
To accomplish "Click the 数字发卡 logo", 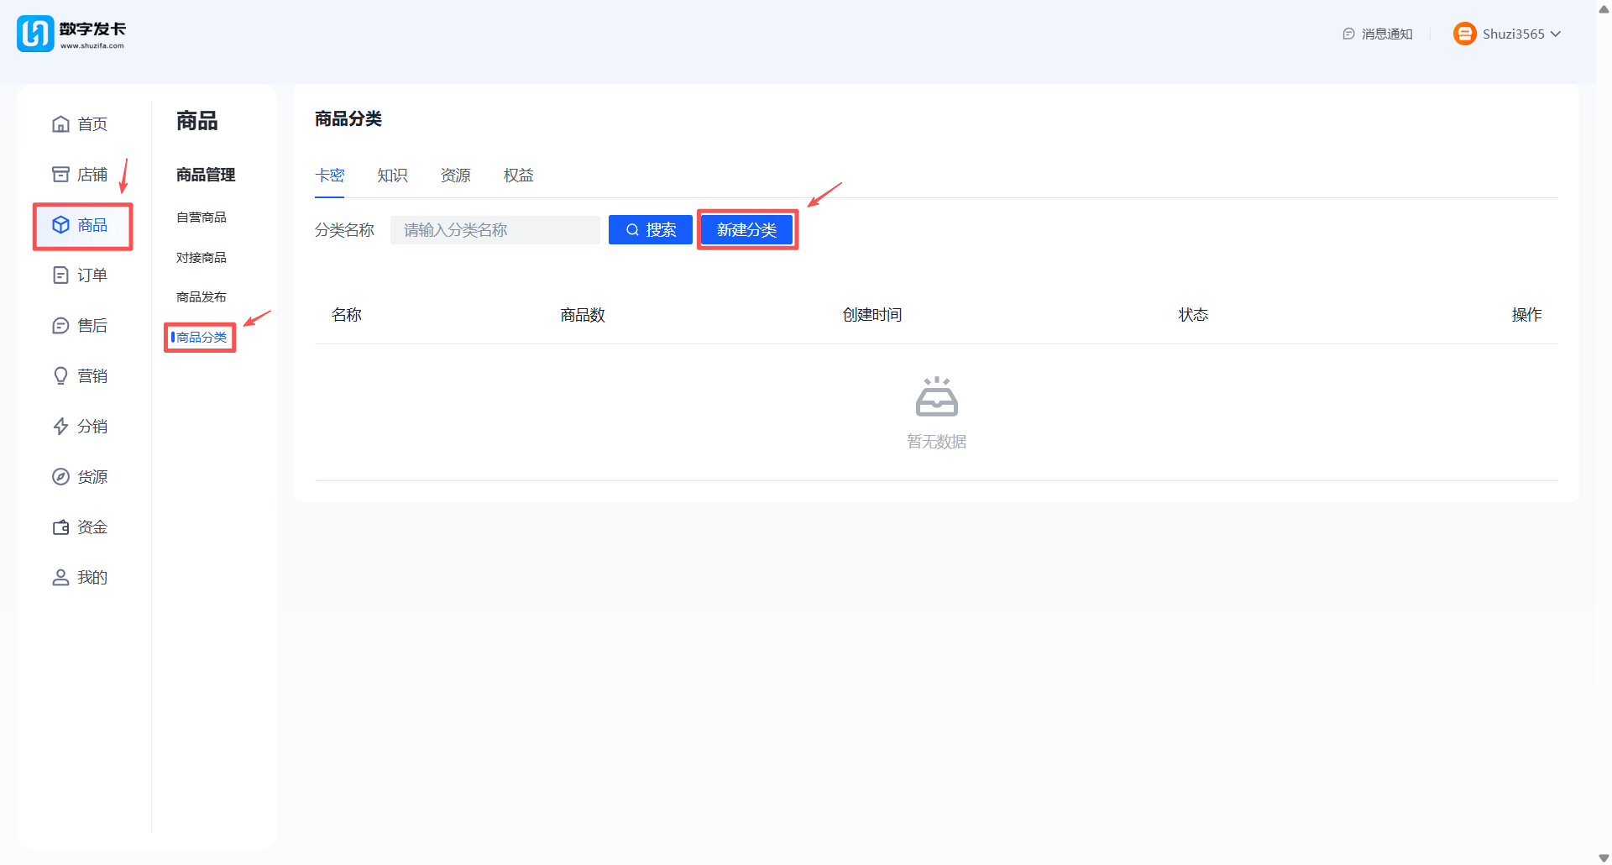I will (71, 34).
